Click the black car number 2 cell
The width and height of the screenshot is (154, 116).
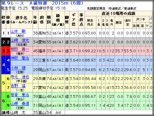click(x=8, y=42)
